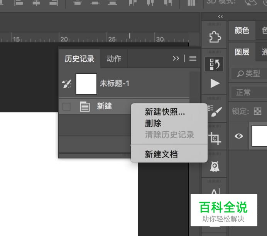This screenshot has width=267, height=236.
Task: Click the layer thumbnail in Layers panel
Action: click(x=259, y=136)
